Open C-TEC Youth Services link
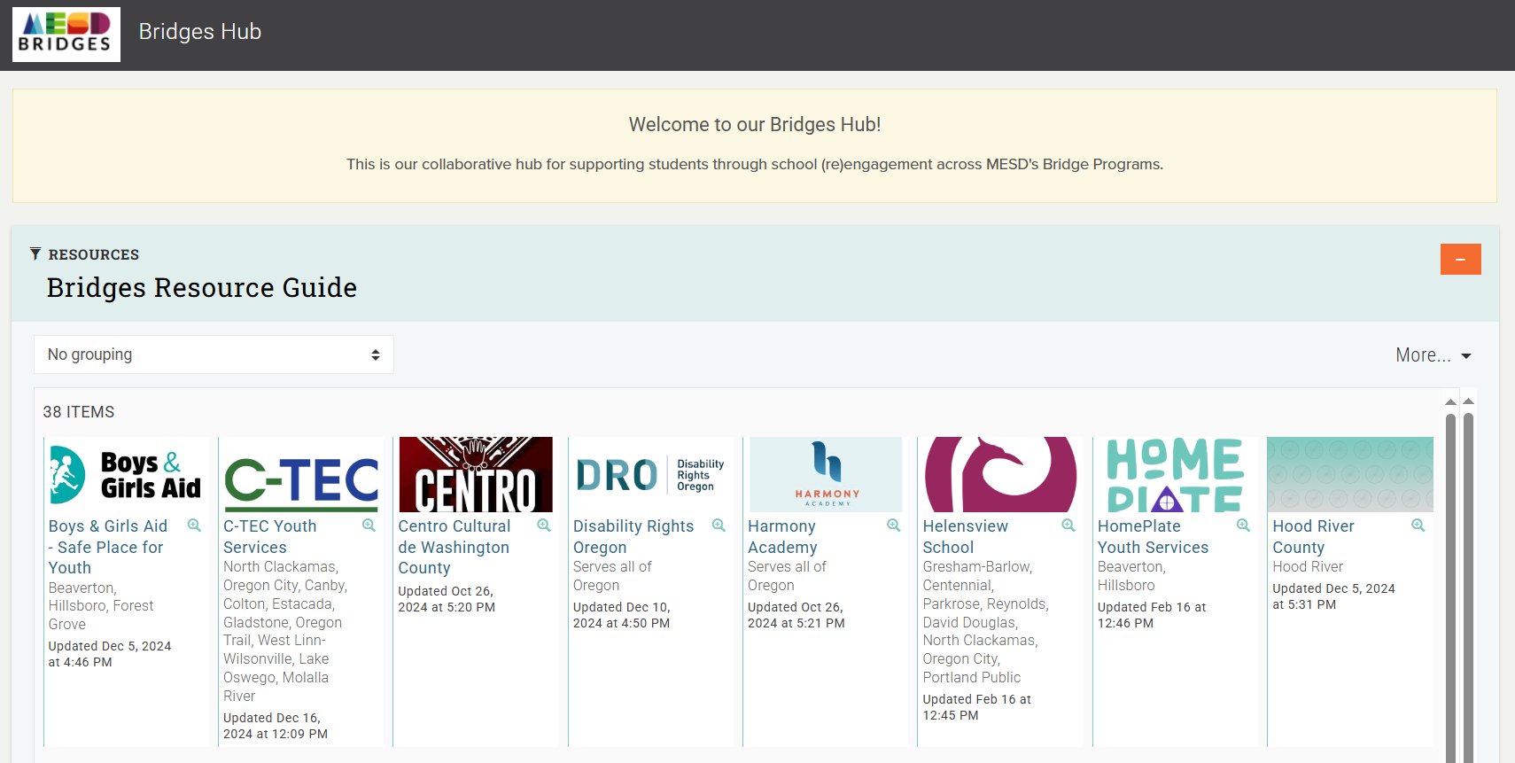 (x=269, y=536)
